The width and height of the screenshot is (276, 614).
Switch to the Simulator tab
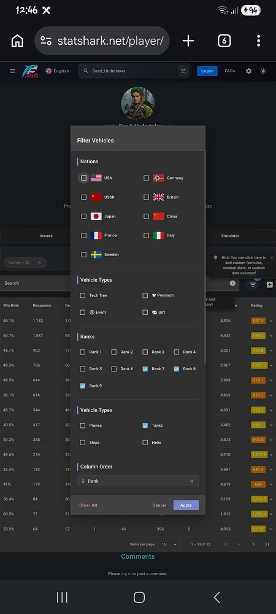pos(230,236)
